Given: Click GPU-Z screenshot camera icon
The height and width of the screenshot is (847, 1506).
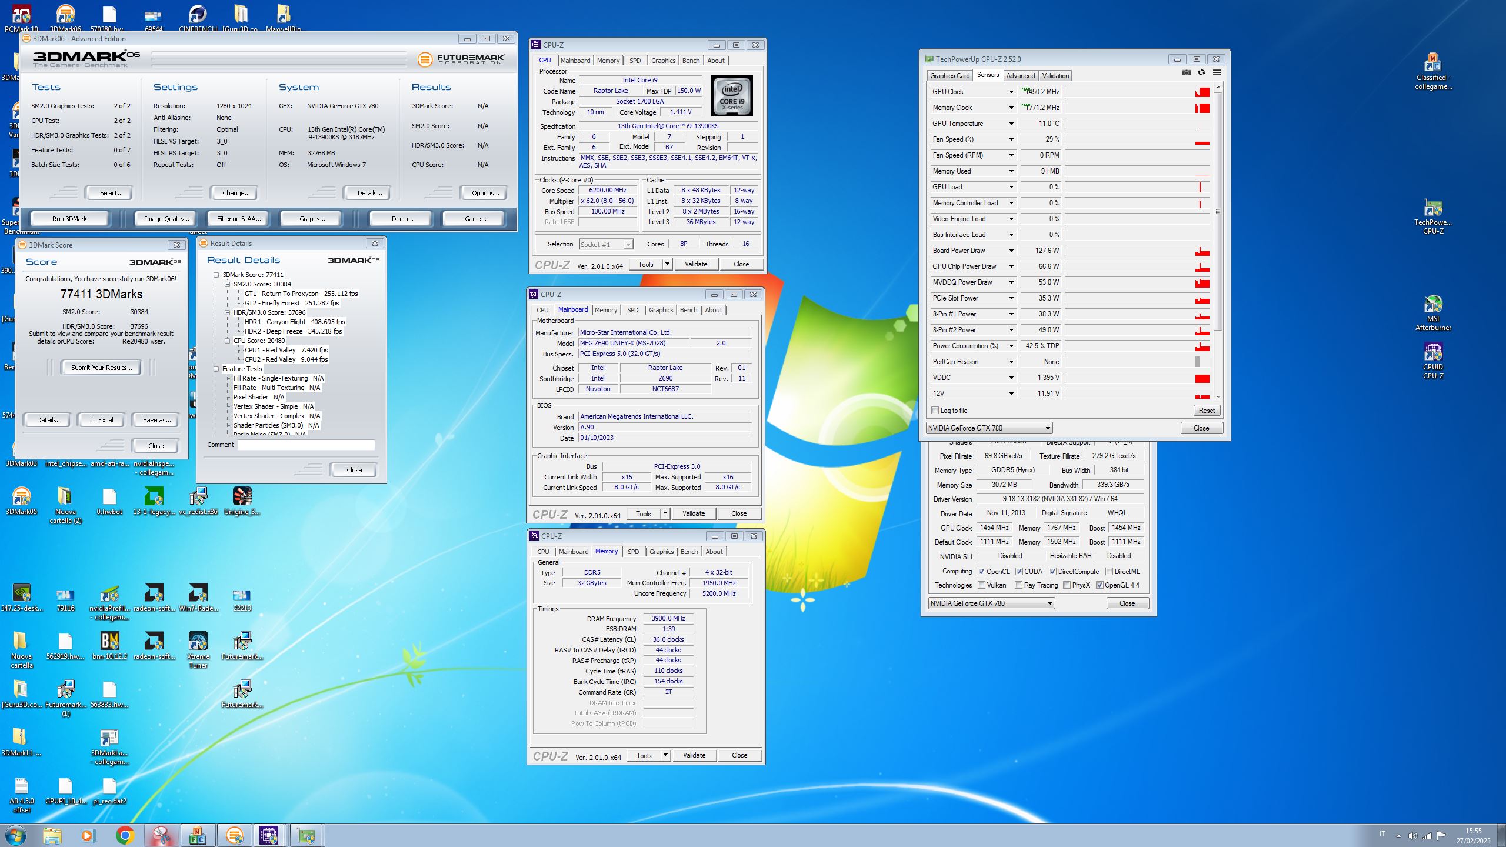Looking at the screenshot, I should [x=1186, y=73].
